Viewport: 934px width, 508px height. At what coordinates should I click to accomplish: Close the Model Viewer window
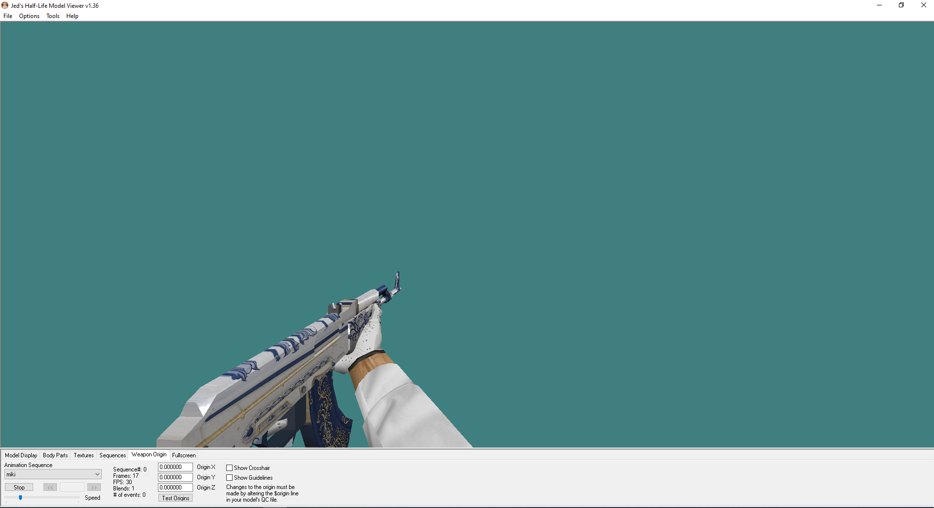click(923, 5)
